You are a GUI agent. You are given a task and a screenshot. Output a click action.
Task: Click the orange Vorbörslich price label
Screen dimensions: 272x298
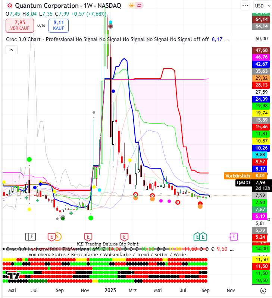237,175
